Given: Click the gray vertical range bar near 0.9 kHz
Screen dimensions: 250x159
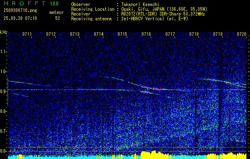Looking at the screenshot, I should point(8,92).
